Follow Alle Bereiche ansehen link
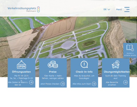 coord(112,84)
